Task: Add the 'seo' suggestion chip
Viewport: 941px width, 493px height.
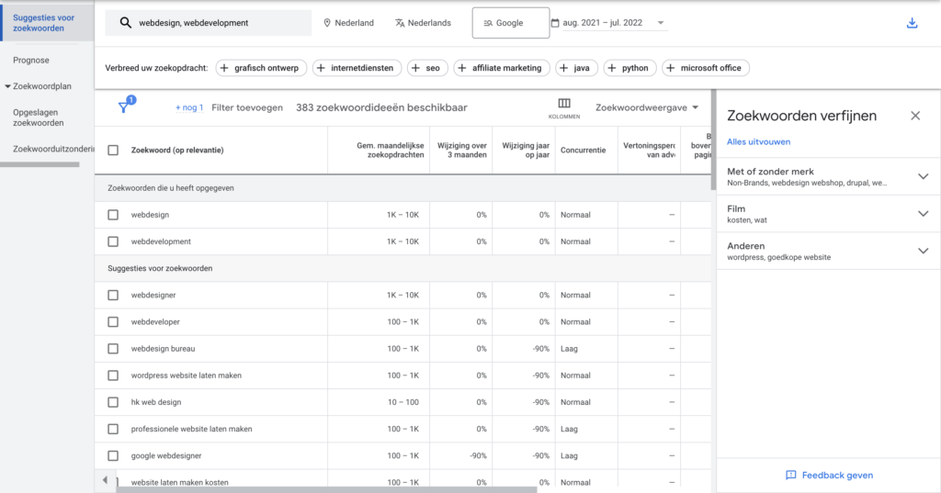Action: coord(427,68)
